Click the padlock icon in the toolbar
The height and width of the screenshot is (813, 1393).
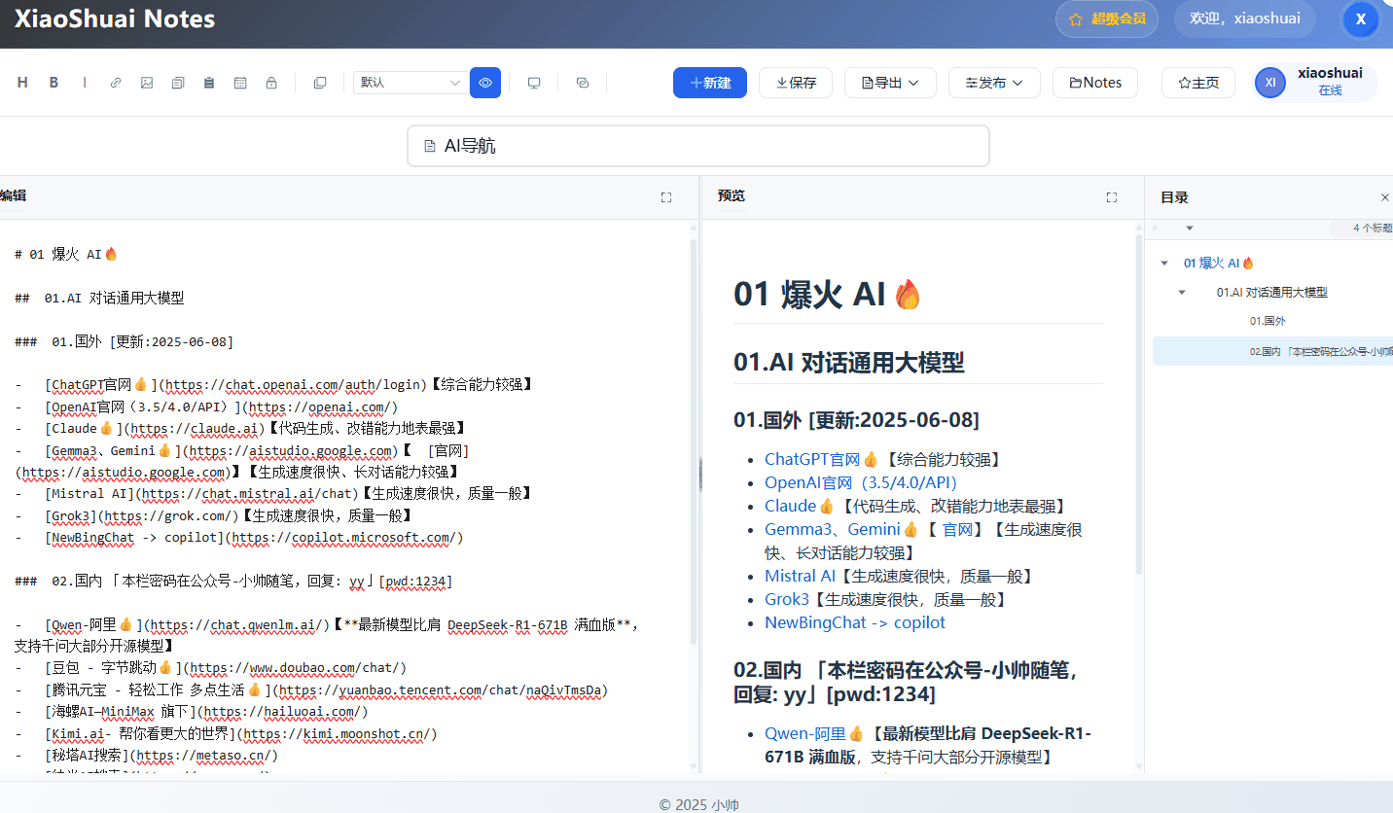(x=271, y=83)
